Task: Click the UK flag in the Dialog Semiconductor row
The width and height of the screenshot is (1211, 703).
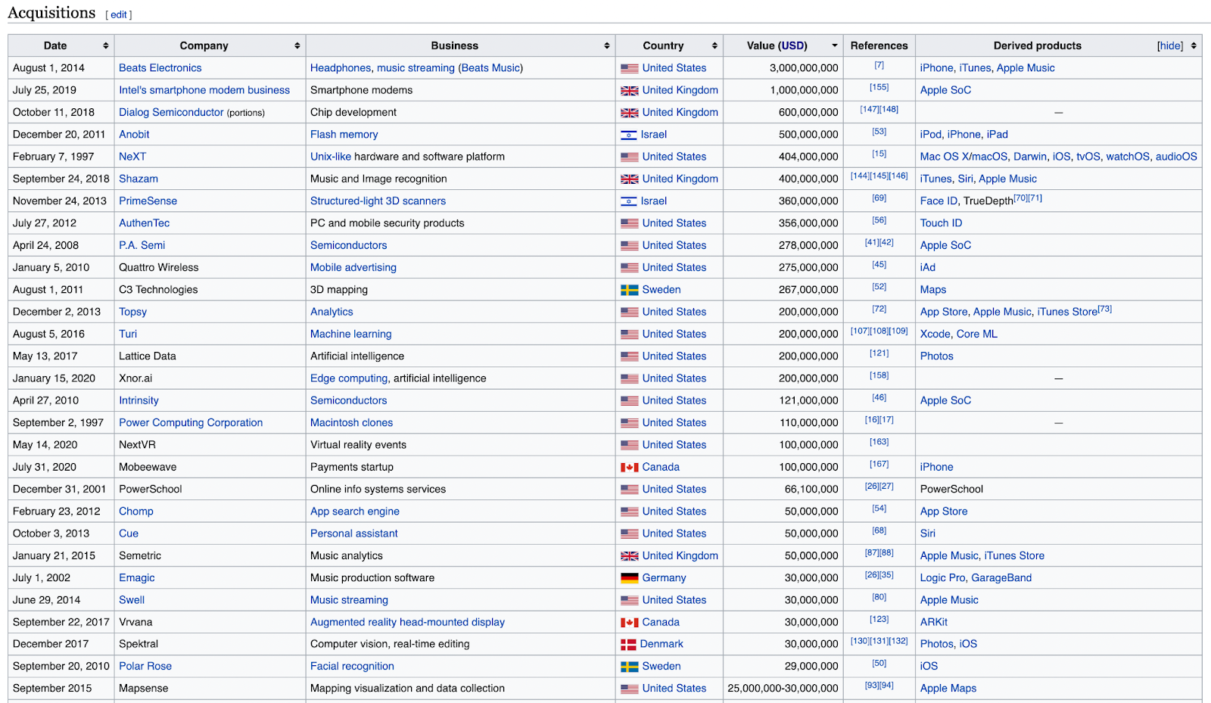Action: [x=630, y=113]
